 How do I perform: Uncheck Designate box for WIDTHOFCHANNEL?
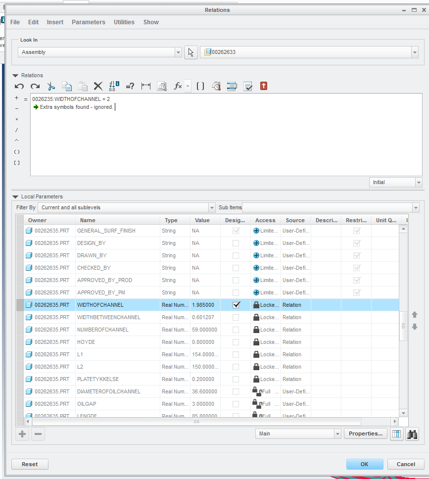(236, 305)
